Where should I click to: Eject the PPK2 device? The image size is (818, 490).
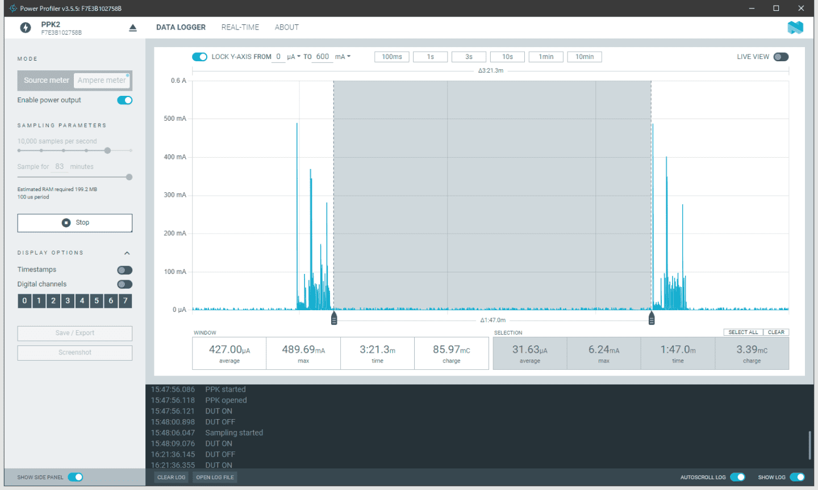pyautogui.click(x=133, y=28)
